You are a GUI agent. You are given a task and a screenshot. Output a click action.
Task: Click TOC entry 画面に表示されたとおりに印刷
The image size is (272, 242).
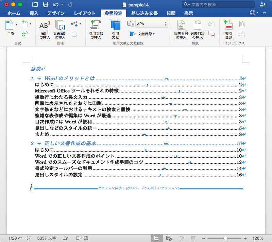[140, 103]
